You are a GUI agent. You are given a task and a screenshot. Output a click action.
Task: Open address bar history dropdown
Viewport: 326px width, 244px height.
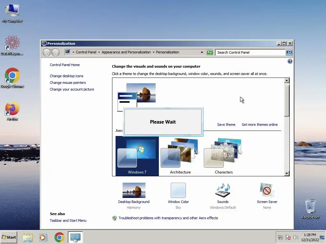click(x=202, y=52)
